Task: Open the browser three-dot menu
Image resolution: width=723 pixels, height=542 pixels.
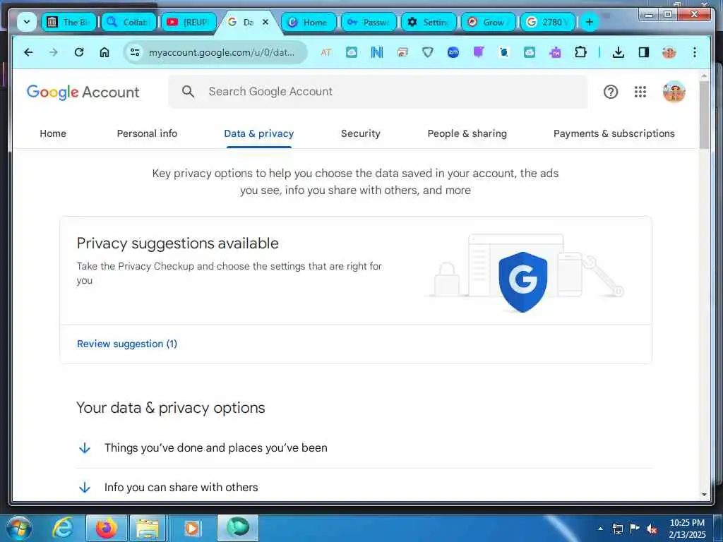Action: 695,52
